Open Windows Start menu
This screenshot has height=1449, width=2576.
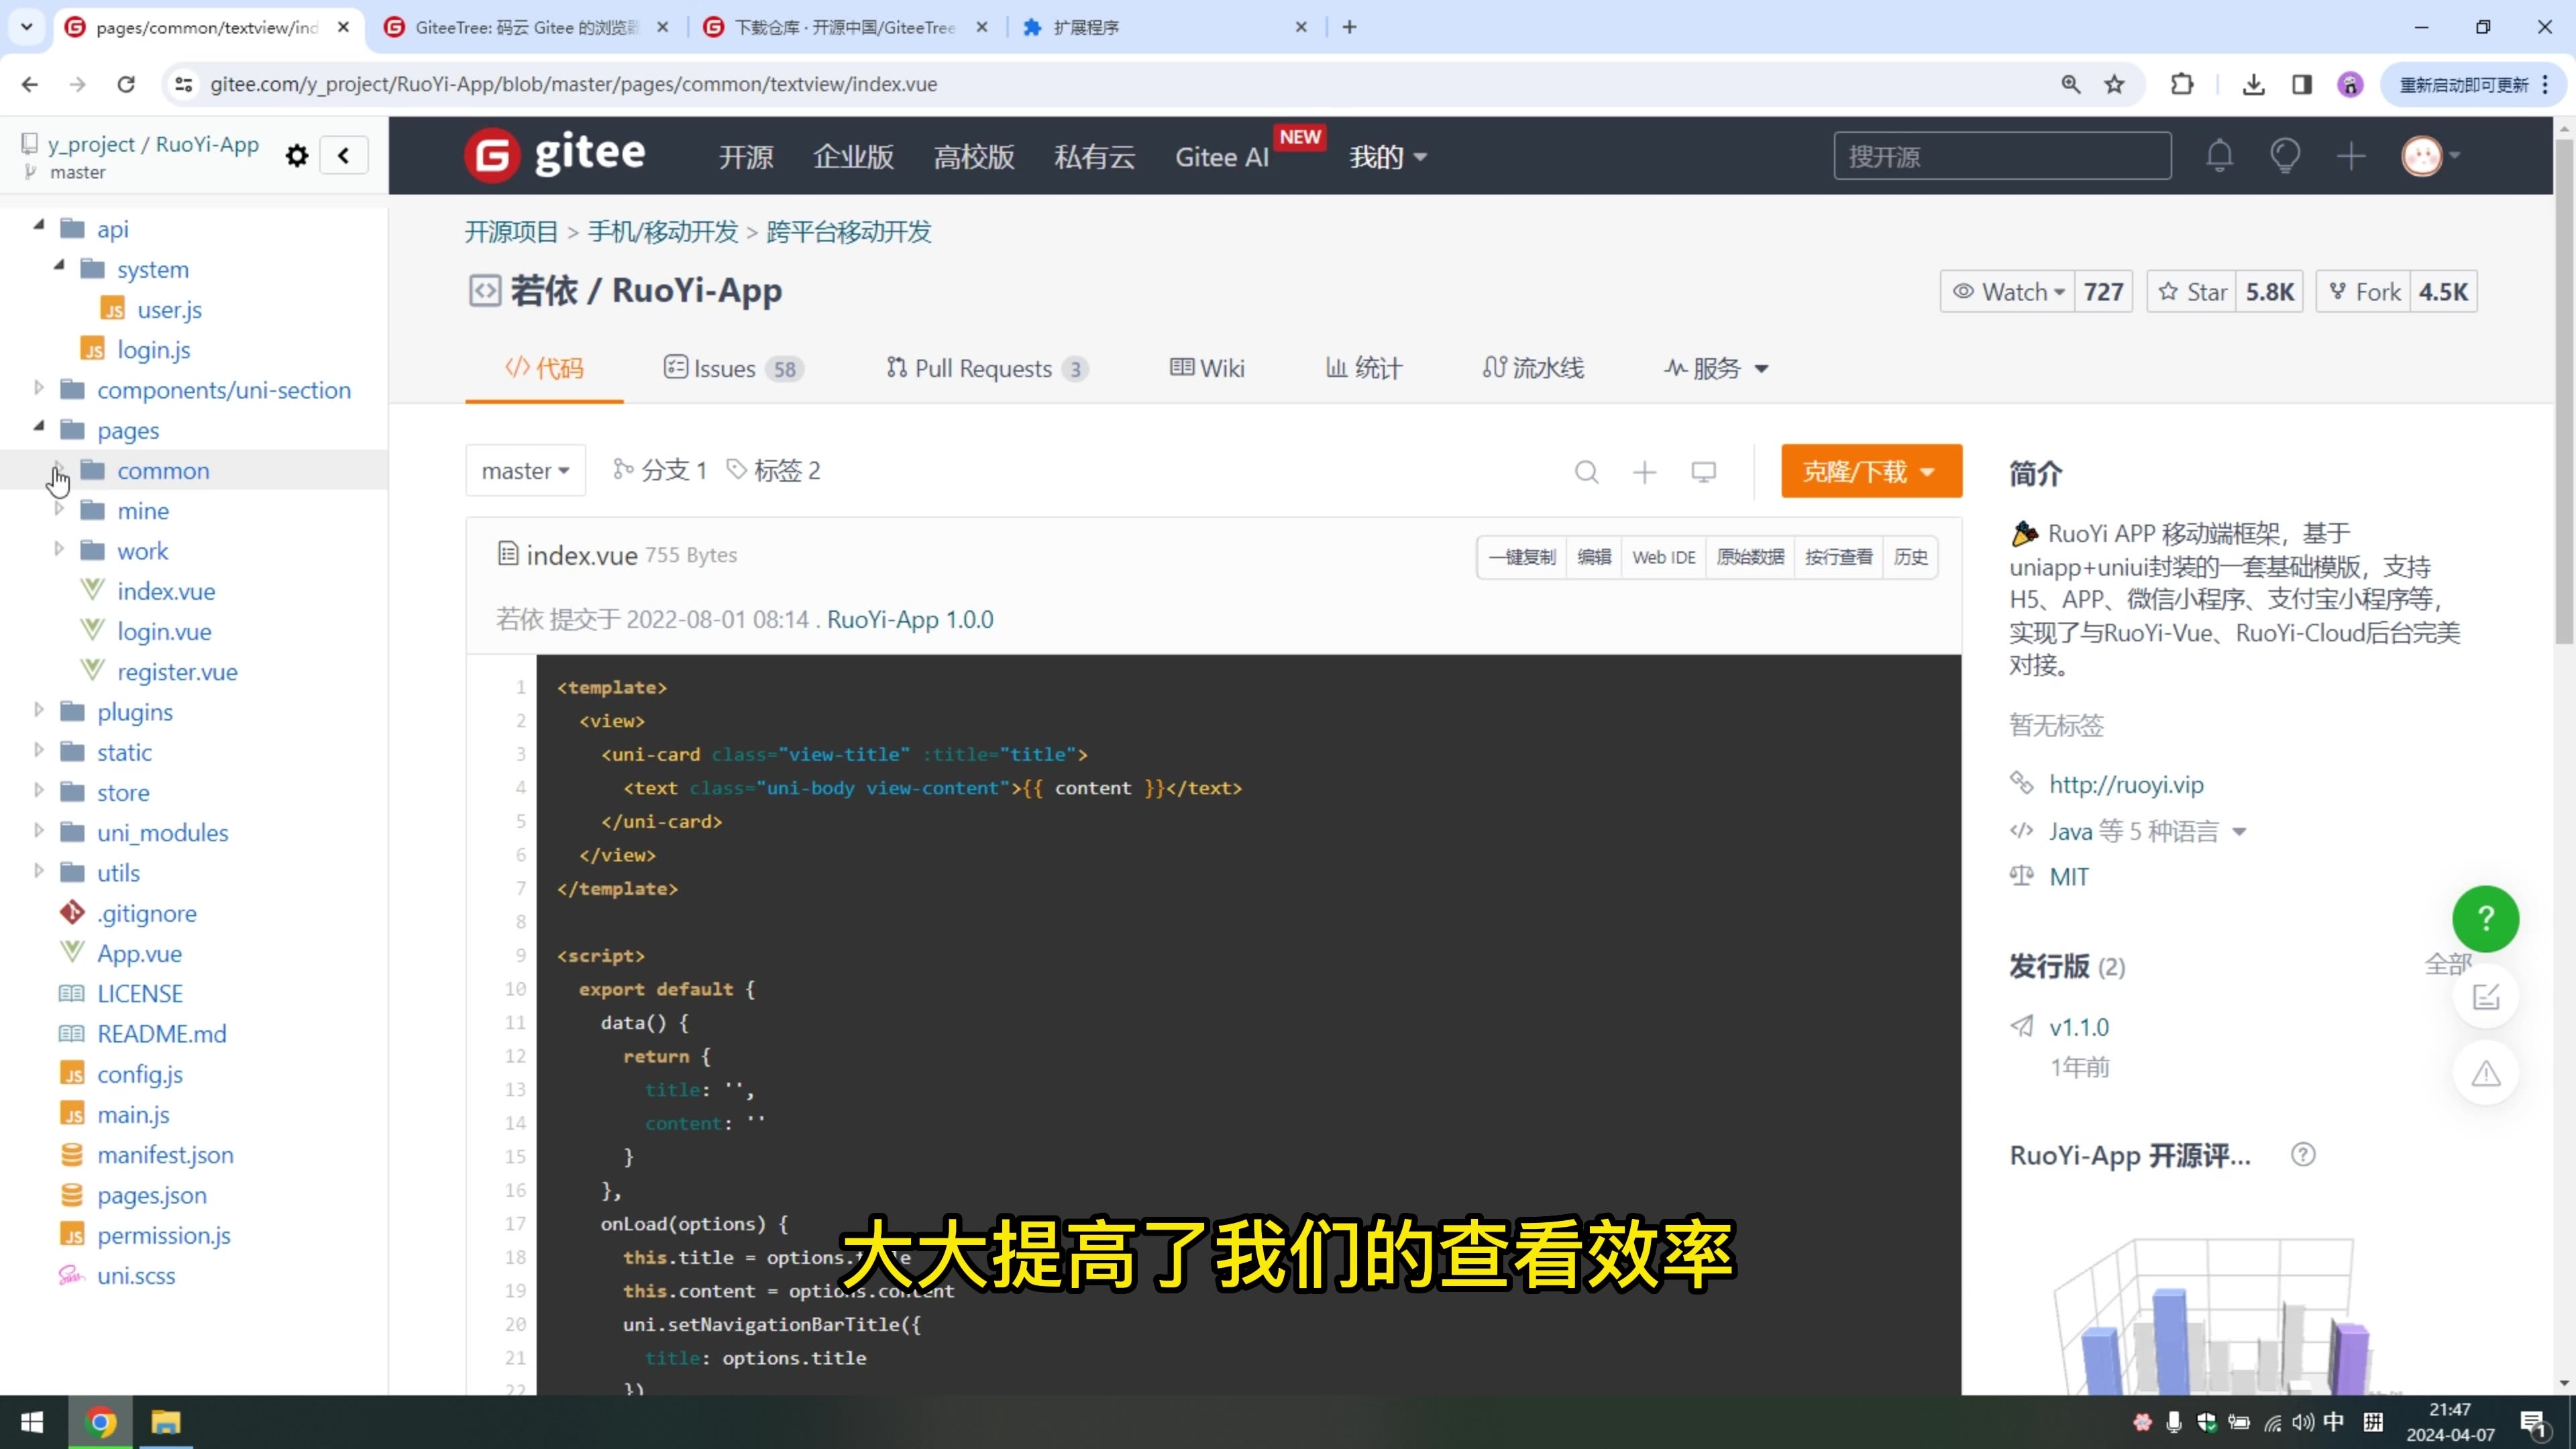(x=32, y=1422)
